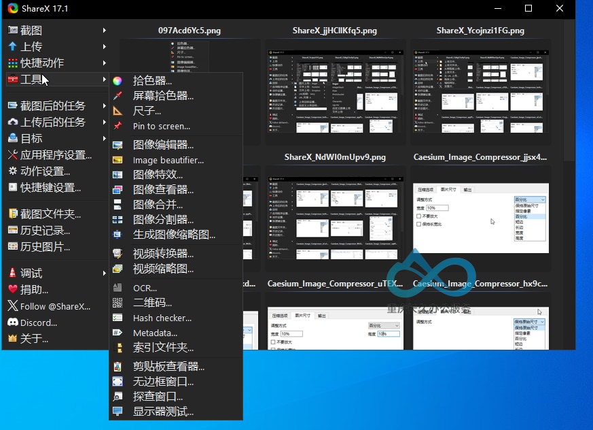Click the 视频转换器 icon

pyautogui.click(x=118, y=254)
